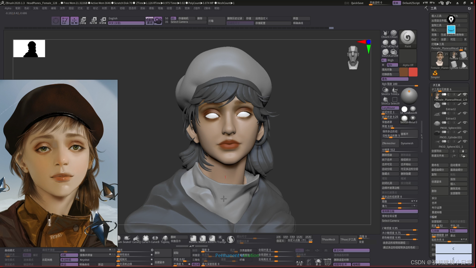Toggle the PolyF polyframe icon
Image resolution: width=476 pixels, height=268 pixels.
pos(328,262)
